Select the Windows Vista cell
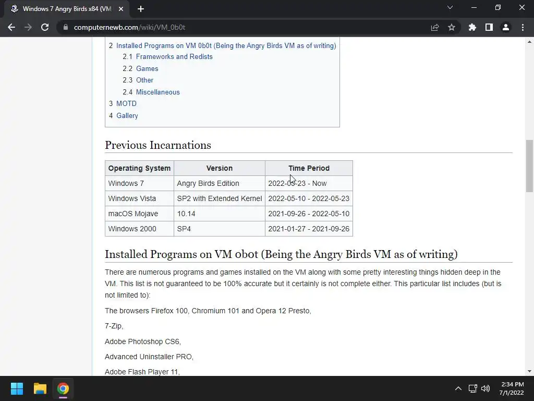Screen dimensions: 534x401 tap(139, 198)
